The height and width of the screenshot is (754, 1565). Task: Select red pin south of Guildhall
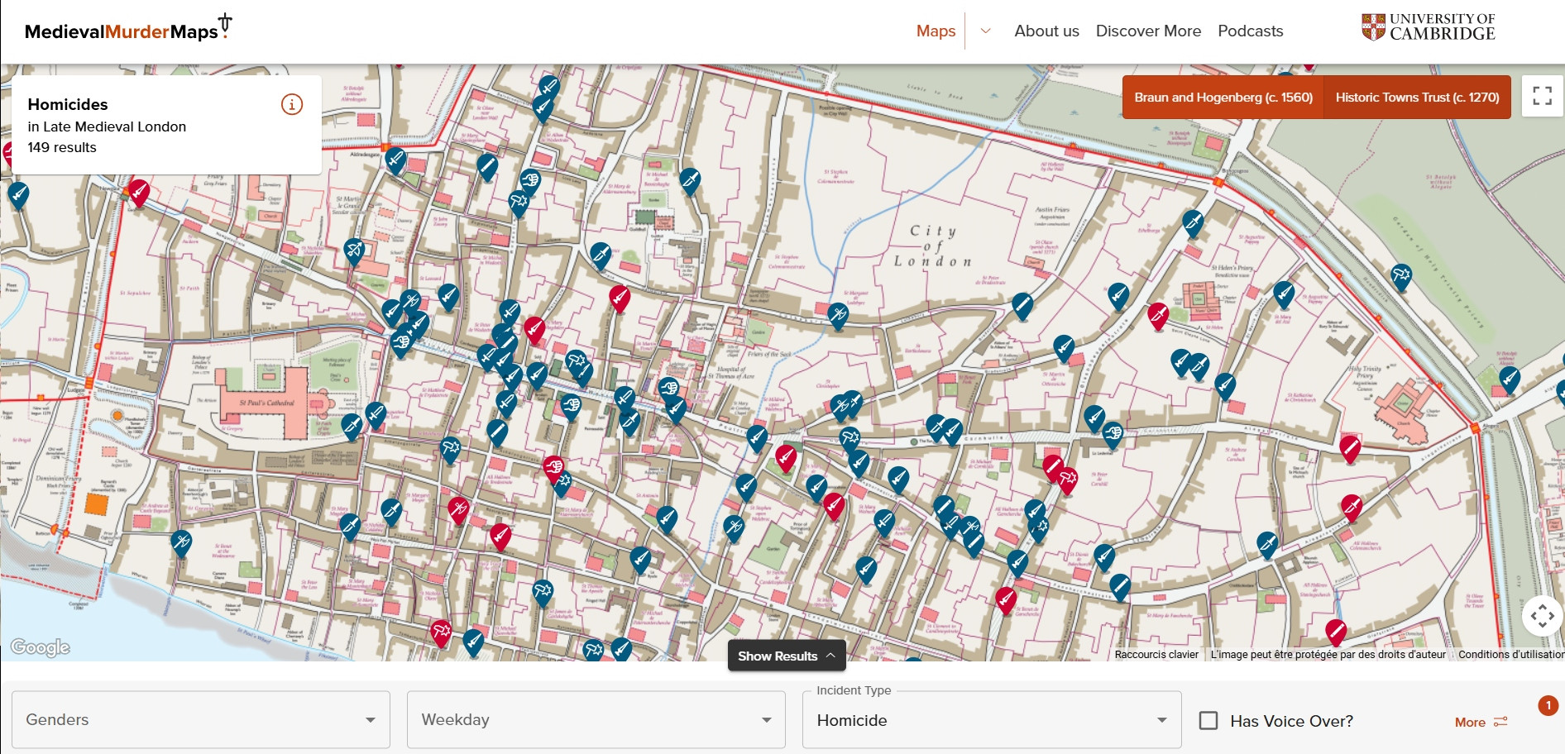(620, 299)
